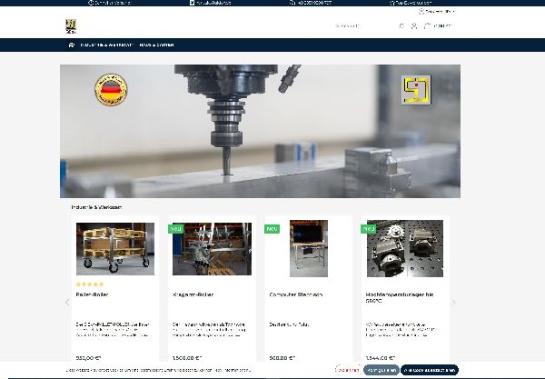The width and height of the screenshot is (545, 379).
Task: Open the Industrie & Werkstatt menu
Action: click(x=107, y=45)
